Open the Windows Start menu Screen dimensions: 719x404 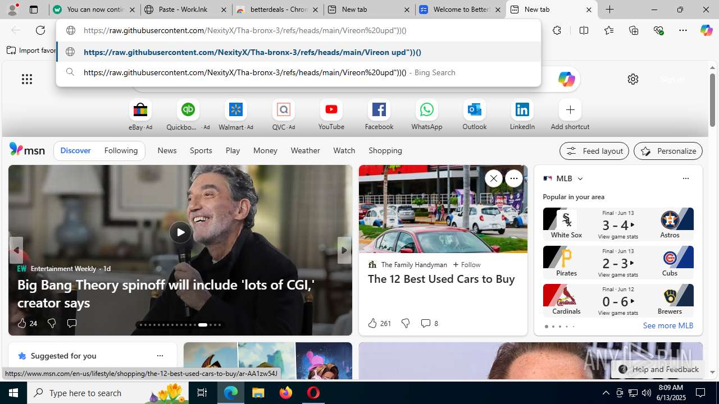click(x=13, y=393)
